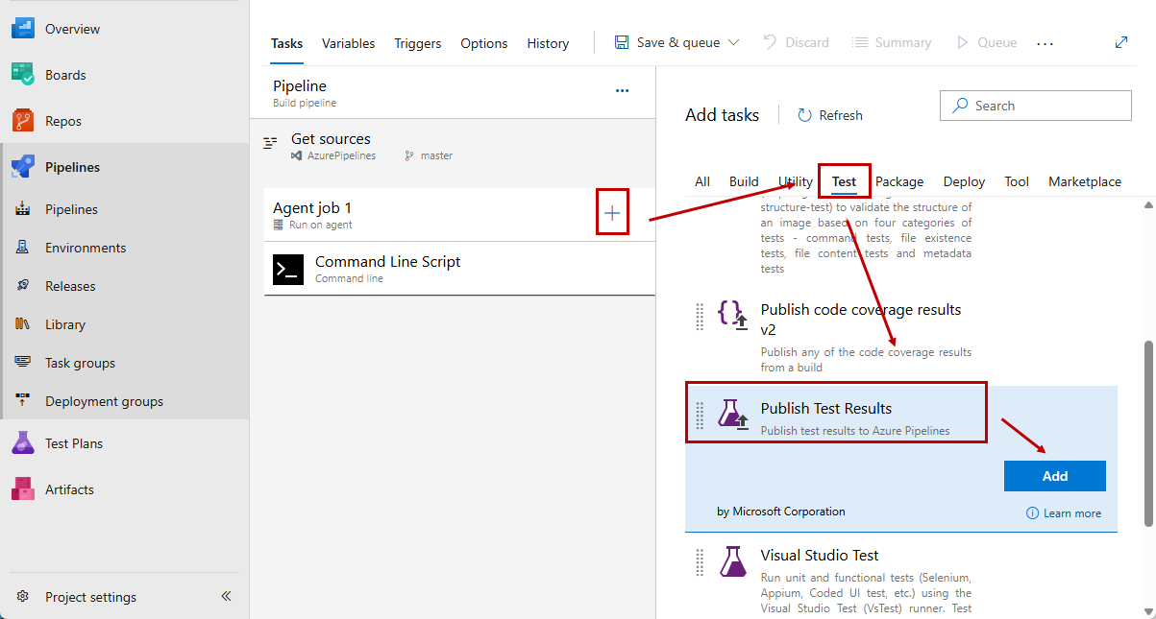Click the Deployment groups icon
1156x619 pixels.
[x=23, y=401]
